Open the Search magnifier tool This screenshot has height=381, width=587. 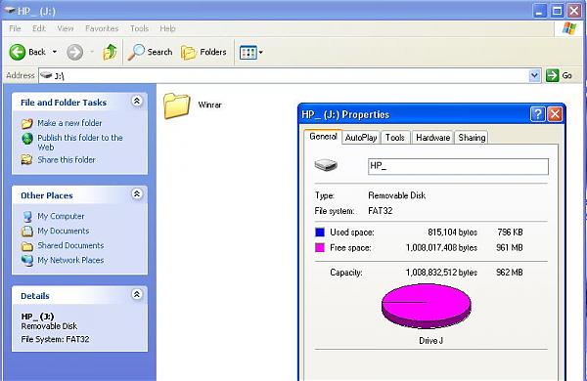tap(136, 52)
